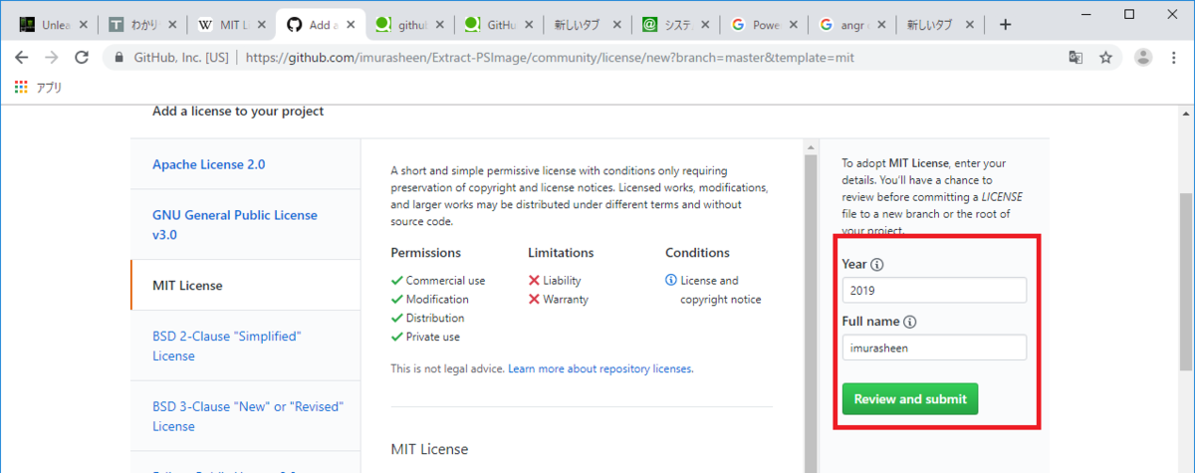1195x473 pixels.
Task: Click the Year input field
Action: [934, 290]
